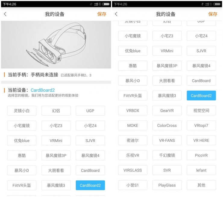Select the MOKE headset option

(x=133, y=126)
